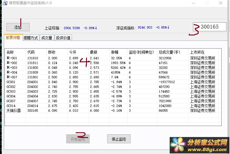Click code cell 131811
Image resolution: width=230 pixels, height=154 pixels.
point(33,63)
